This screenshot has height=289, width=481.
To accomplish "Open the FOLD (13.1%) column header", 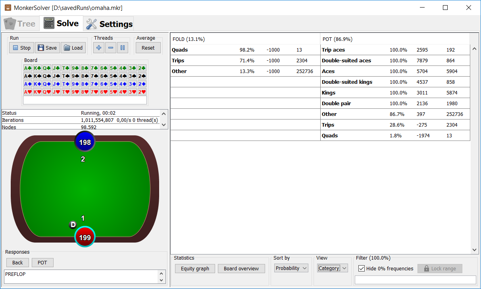I will tap(245, 39).
